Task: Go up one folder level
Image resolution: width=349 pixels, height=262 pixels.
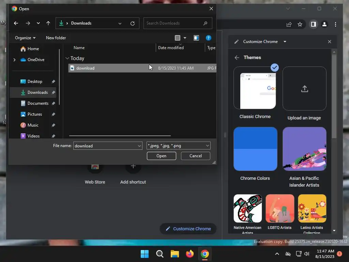Action: coord(48,23)
